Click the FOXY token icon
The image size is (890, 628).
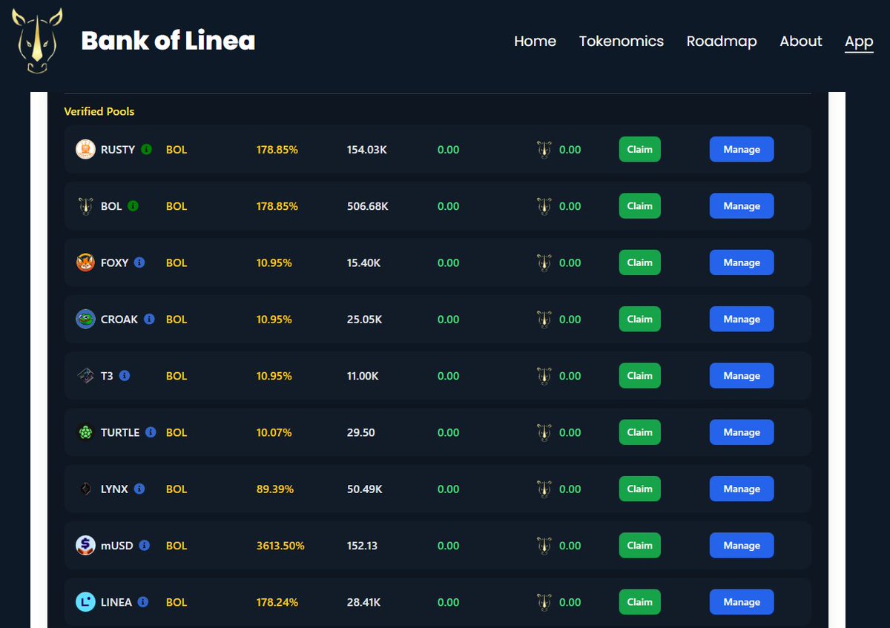85,262
